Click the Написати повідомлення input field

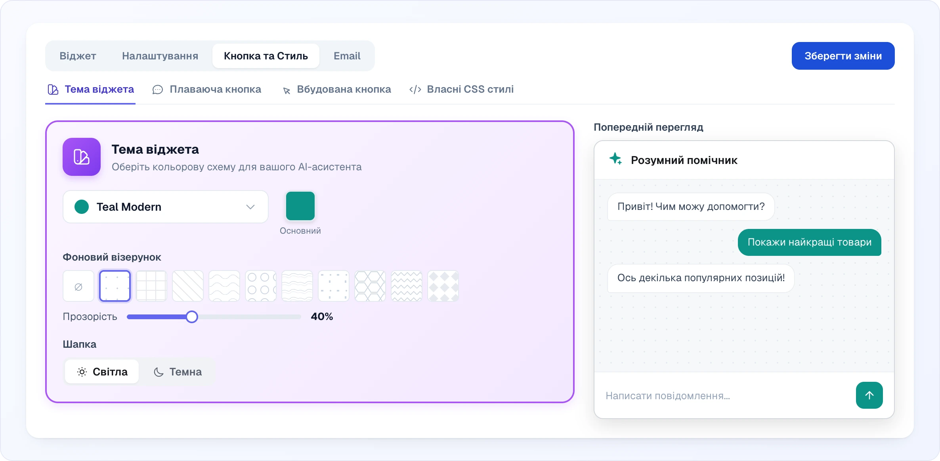point(725,395)
